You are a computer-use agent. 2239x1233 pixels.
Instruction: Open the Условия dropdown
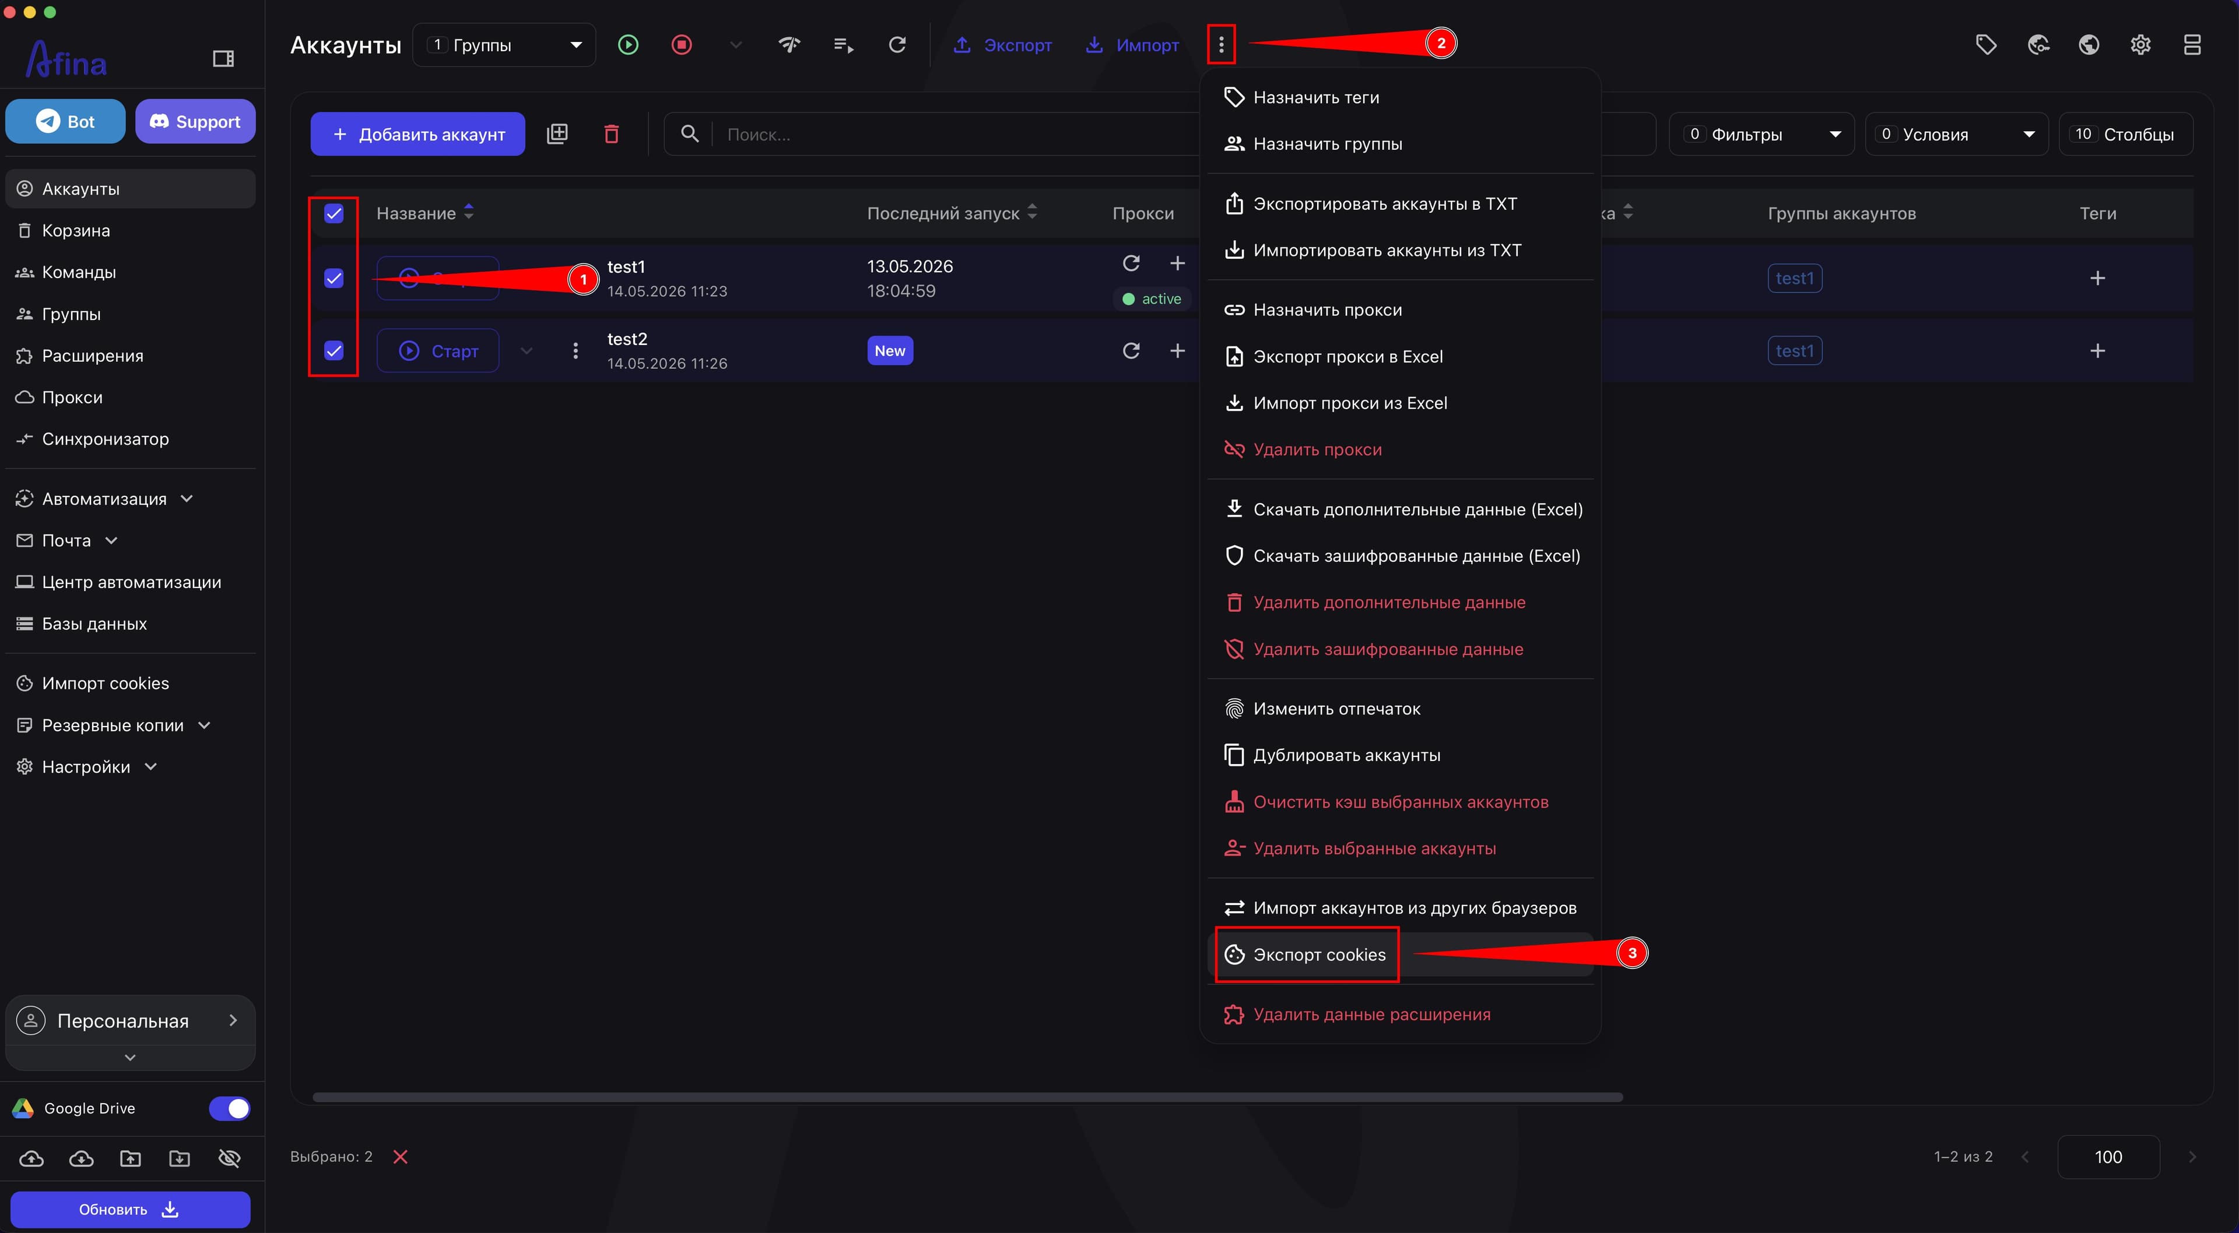1957,134
